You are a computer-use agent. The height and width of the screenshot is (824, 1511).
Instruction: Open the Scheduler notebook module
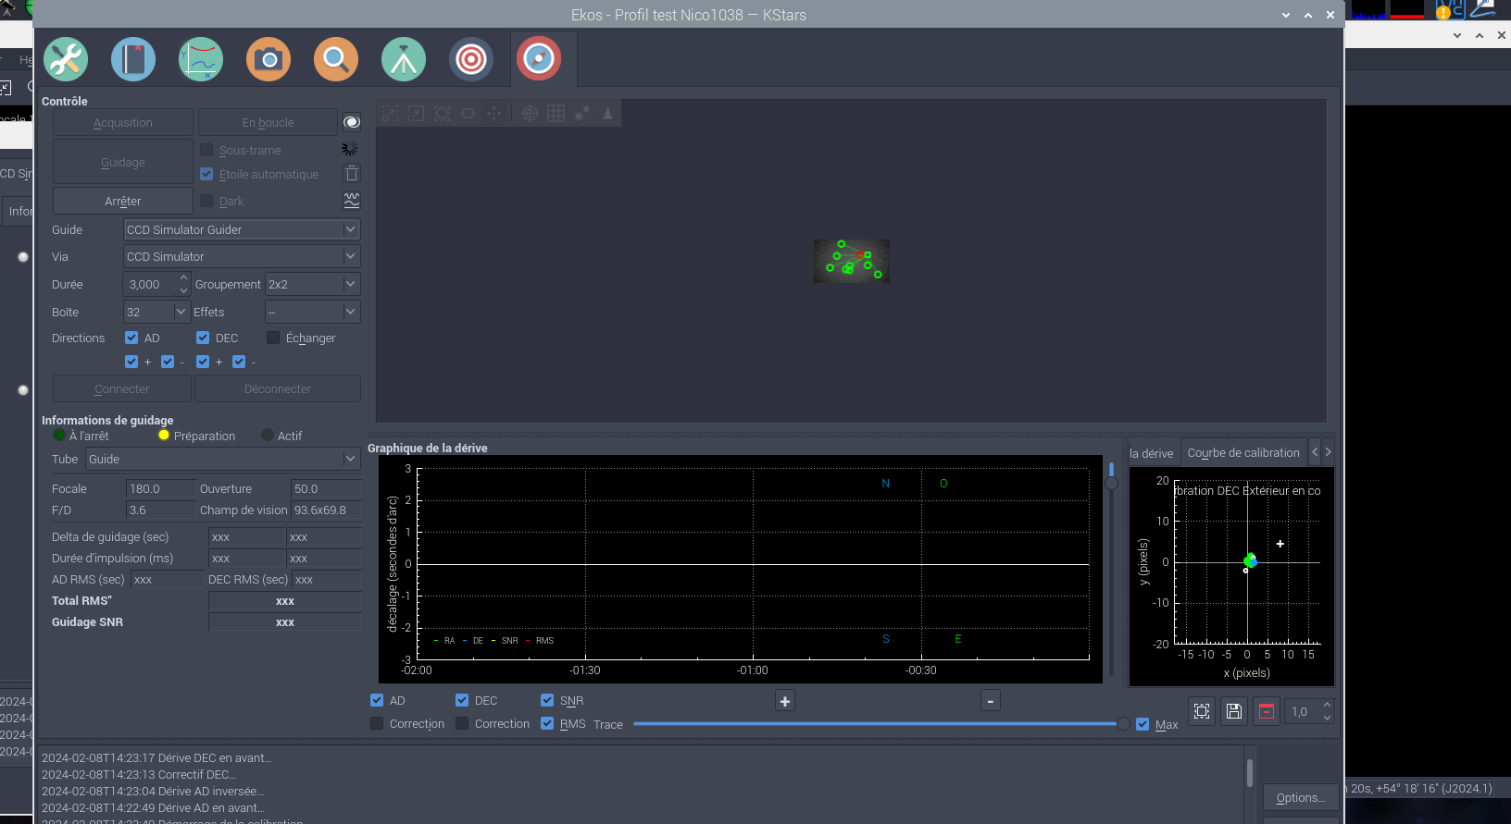point(133,60)
